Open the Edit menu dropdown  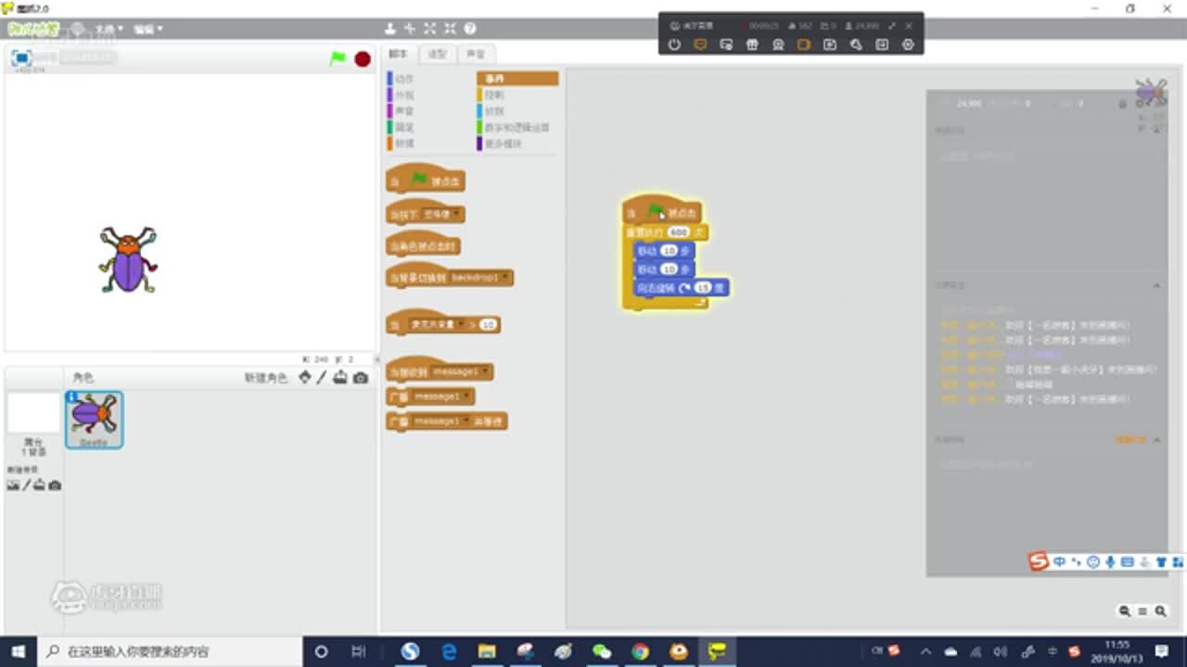click(147, 29)
